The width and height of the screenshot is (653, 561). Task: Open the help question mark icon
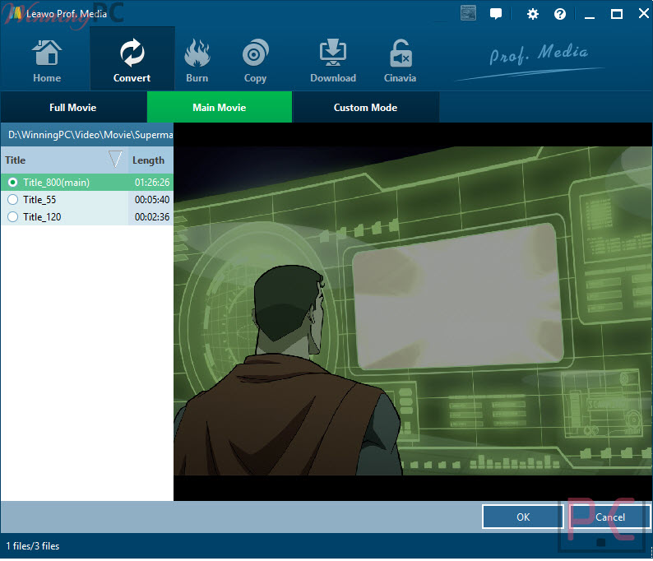(560, 14)
